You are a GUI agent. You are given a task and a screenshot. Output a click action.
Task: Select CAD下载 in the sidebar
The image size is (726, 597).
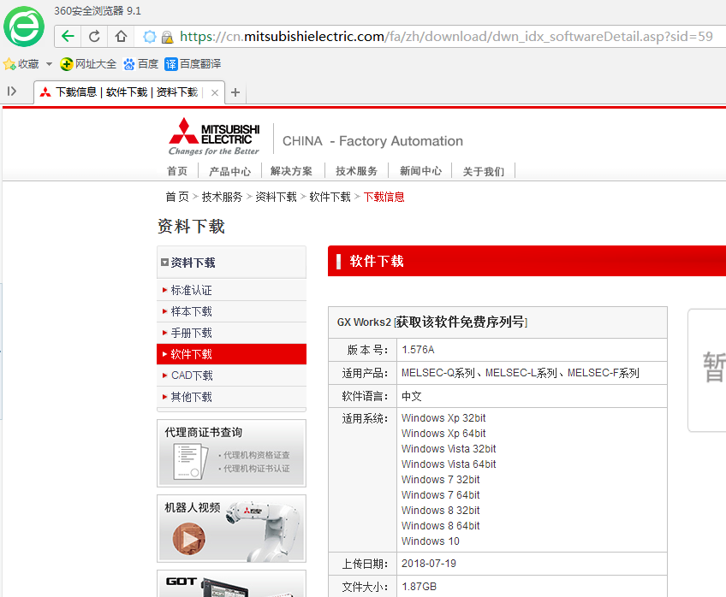pyautogui.click(x=191, y=375)
